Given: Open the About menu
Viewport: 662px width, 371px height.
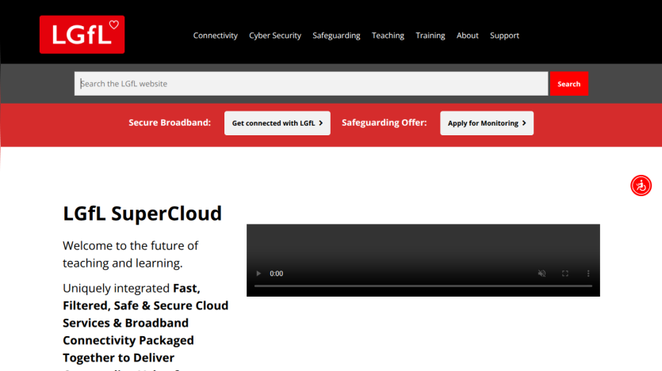Looking at the screenshot, I should (x=468, y=36).
